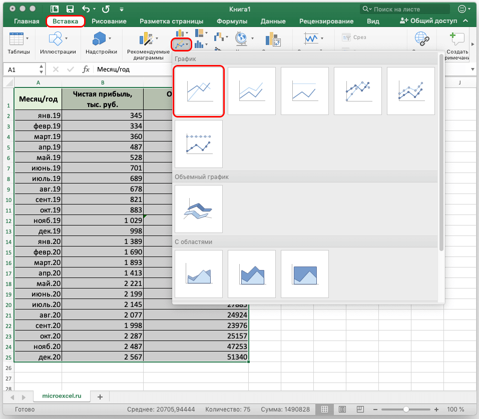Expand the Надстройки dropdown arrow
The image size is (479, 419).
tap(110, 38)
